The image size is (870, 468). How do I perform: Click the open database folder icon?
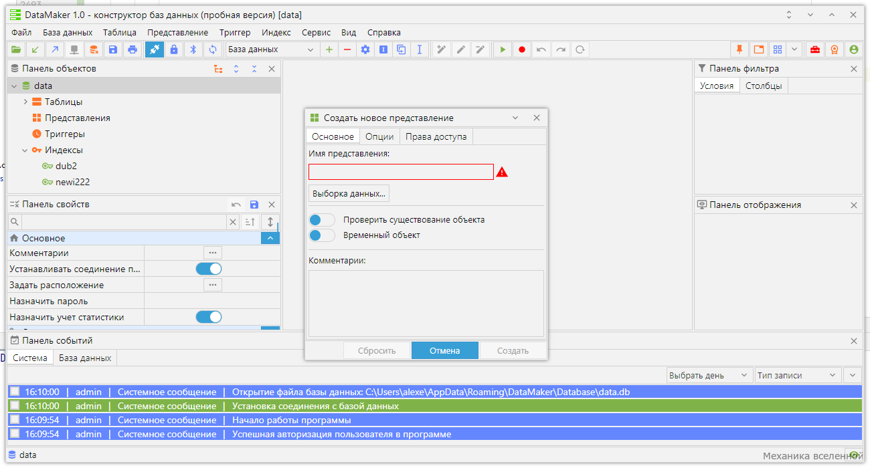point(16,49)
